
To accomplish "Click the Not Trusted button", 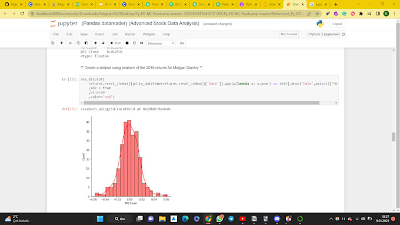I will click(x=289, y=34).
